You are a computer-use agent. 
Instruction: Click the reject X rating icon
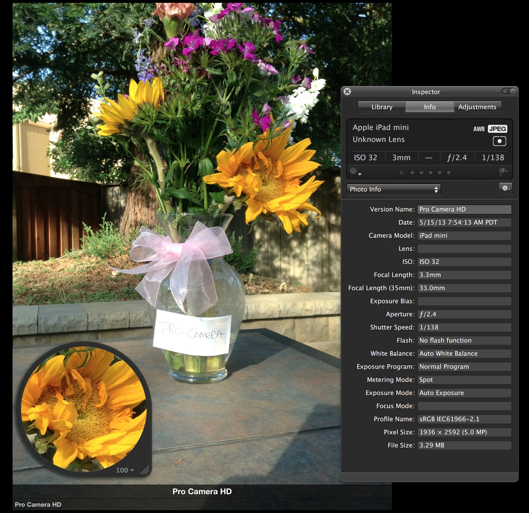pos(401,173)
